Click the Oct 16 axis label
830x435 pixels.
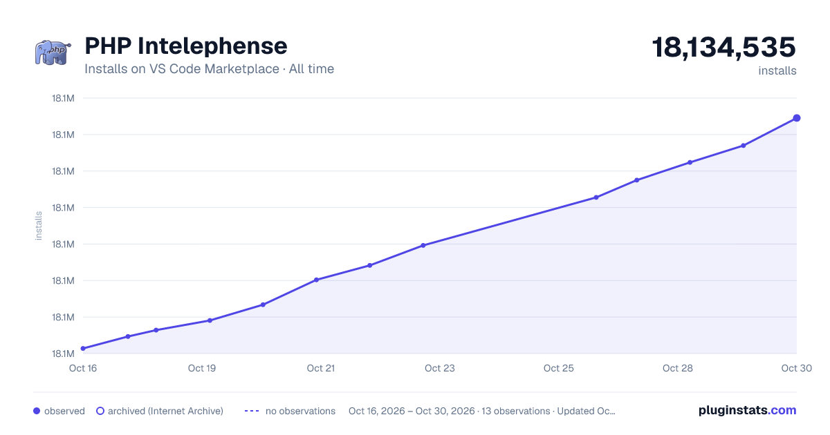[x=83, y=368]
